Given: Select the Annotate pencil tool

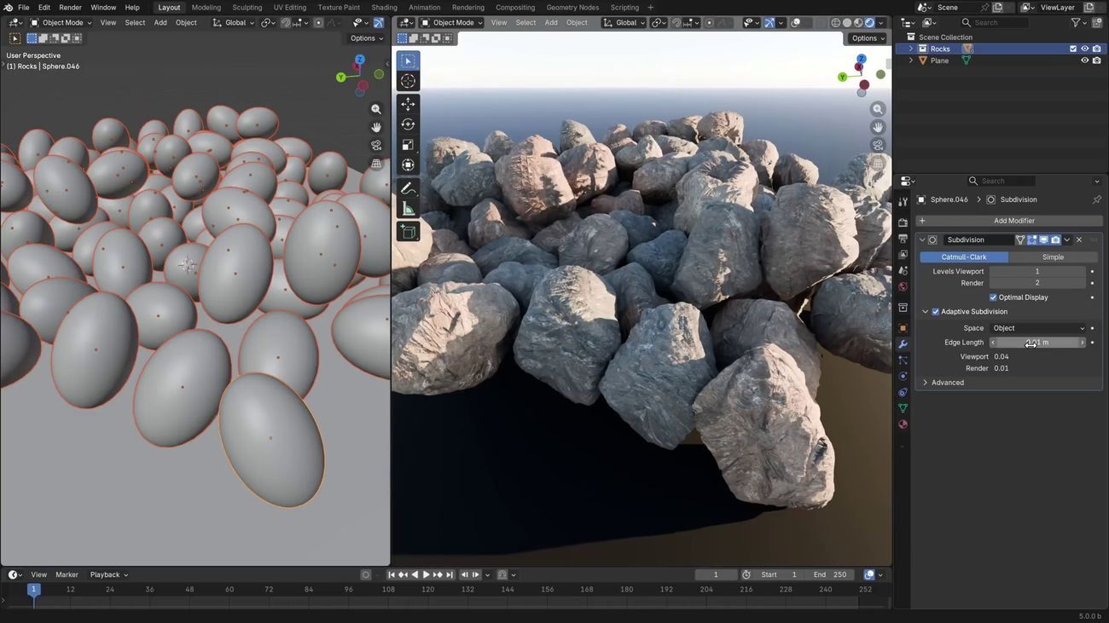Looking at the screenshot, I should point(408,188).
